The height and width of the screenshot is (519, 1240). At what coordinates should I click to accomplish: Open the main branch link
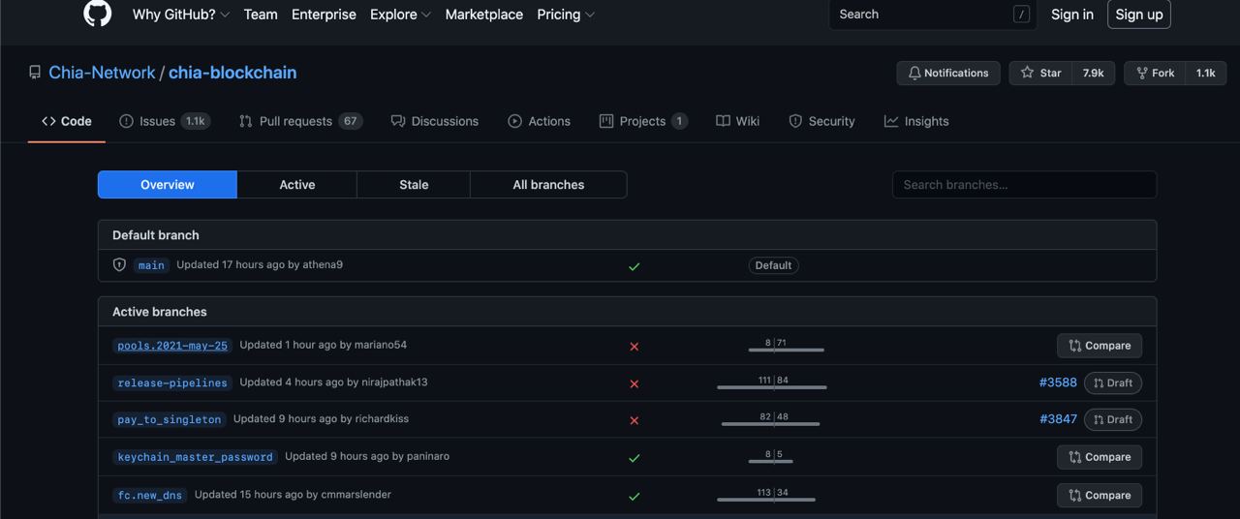151,265
